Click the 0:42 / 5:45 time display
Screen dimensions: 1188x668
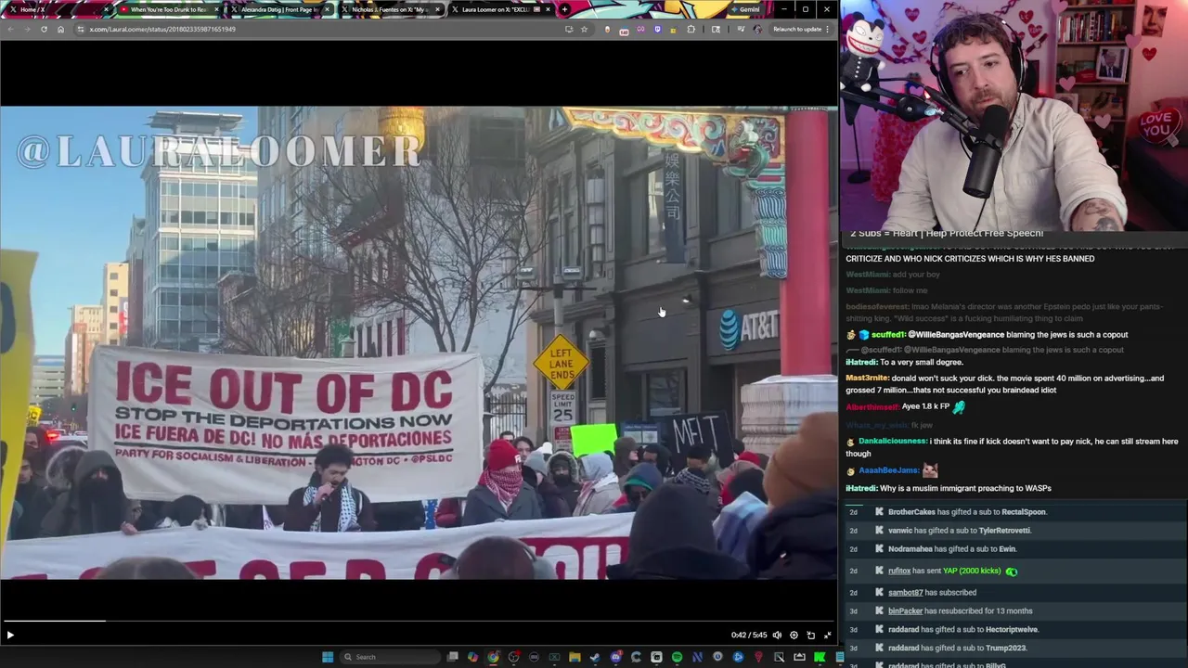coord(749,635)
